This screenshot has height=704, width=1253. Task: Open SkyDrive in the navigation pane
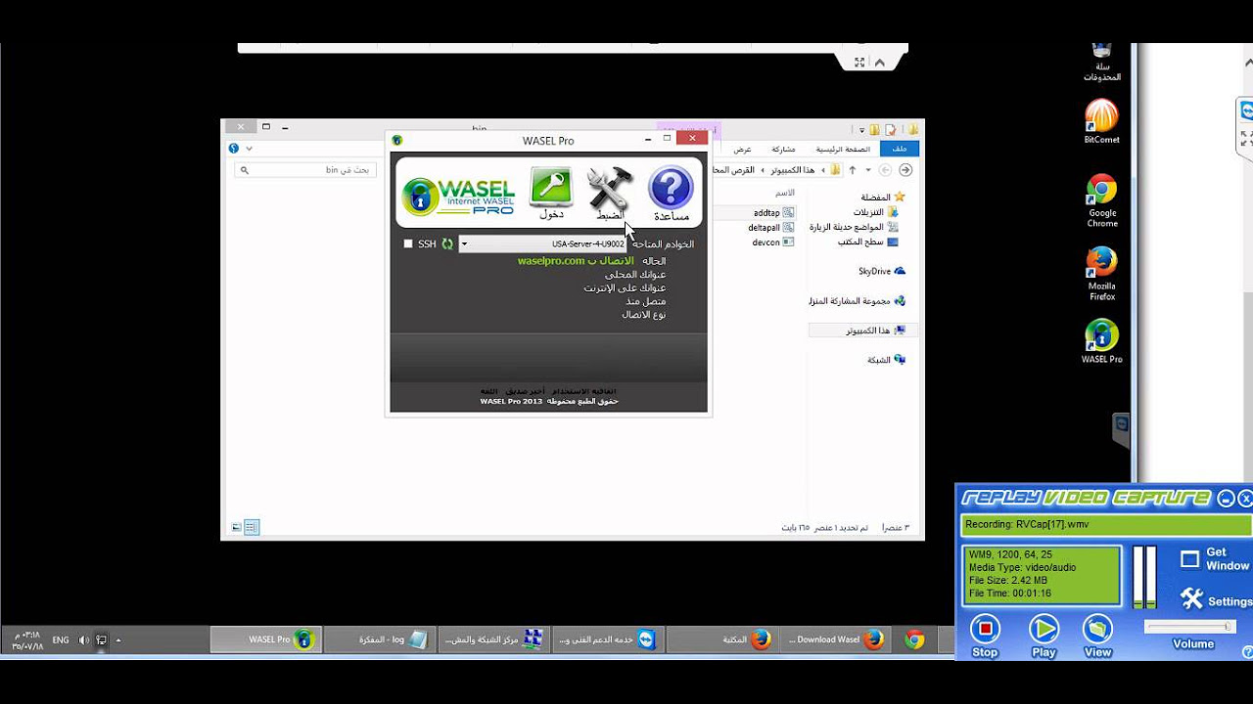(882, 271)
